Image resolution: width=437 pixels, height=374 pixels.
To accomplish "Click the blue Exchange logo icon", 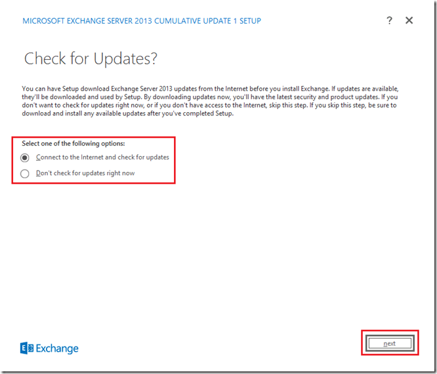I will tap(27, 348).
